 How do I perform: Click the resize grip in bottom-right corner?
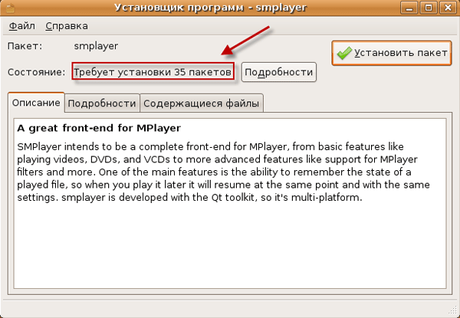(x=452, y=310)
